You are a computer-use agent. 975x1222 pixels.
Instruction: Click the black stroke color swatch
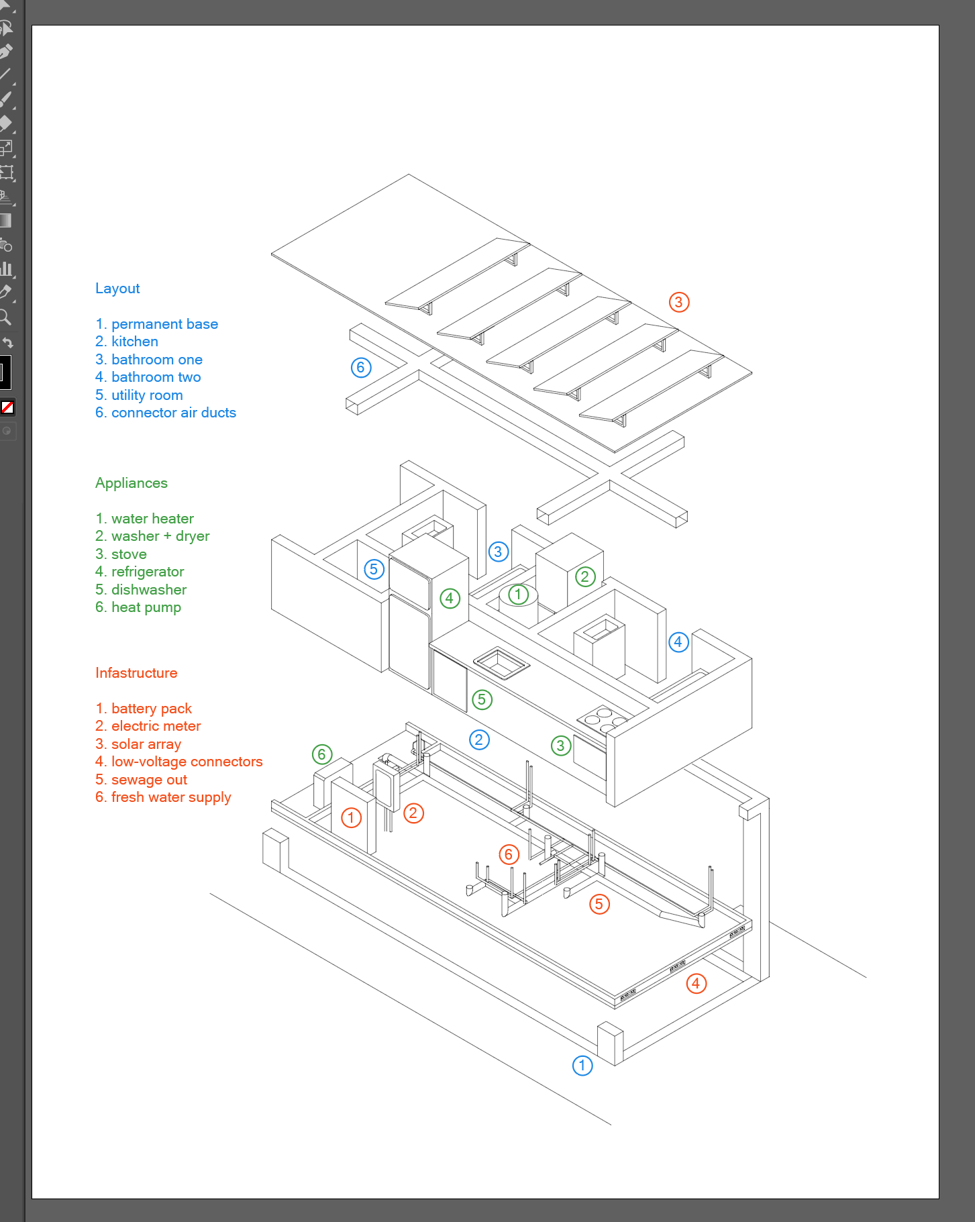[x=4, y=372]
